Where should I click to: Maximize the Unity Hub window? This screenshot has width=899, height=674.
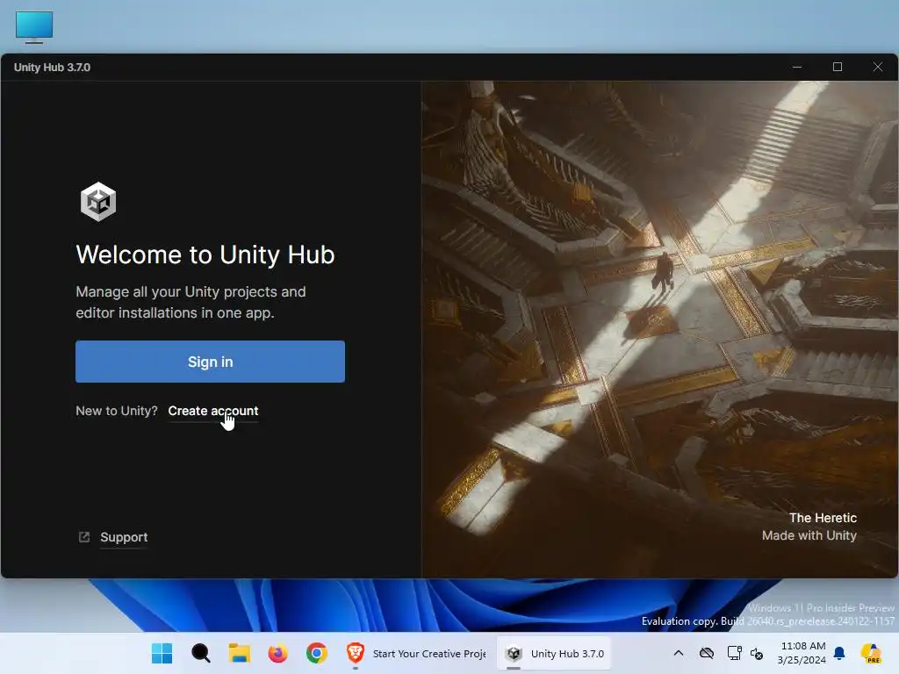pos(837,67)
